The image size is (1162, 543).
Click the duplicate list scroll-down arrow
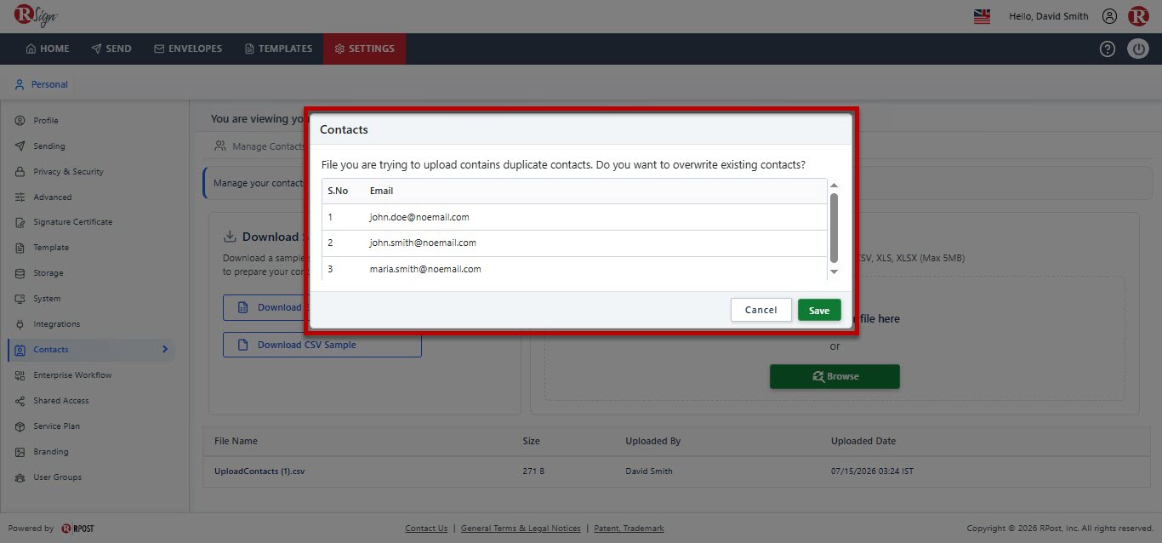pos(834,271)
